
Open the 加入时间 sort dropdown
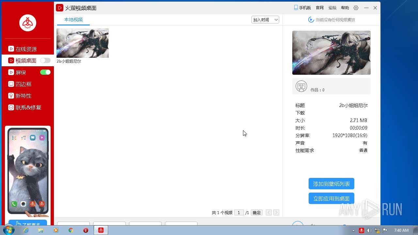click(x=265, y=20)
